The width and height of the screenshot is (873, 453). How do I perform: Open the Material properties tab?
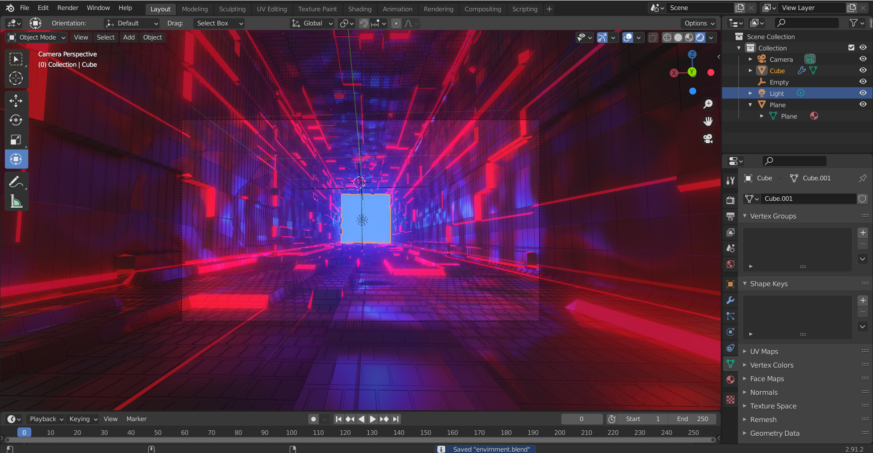[x=730, y=379]
